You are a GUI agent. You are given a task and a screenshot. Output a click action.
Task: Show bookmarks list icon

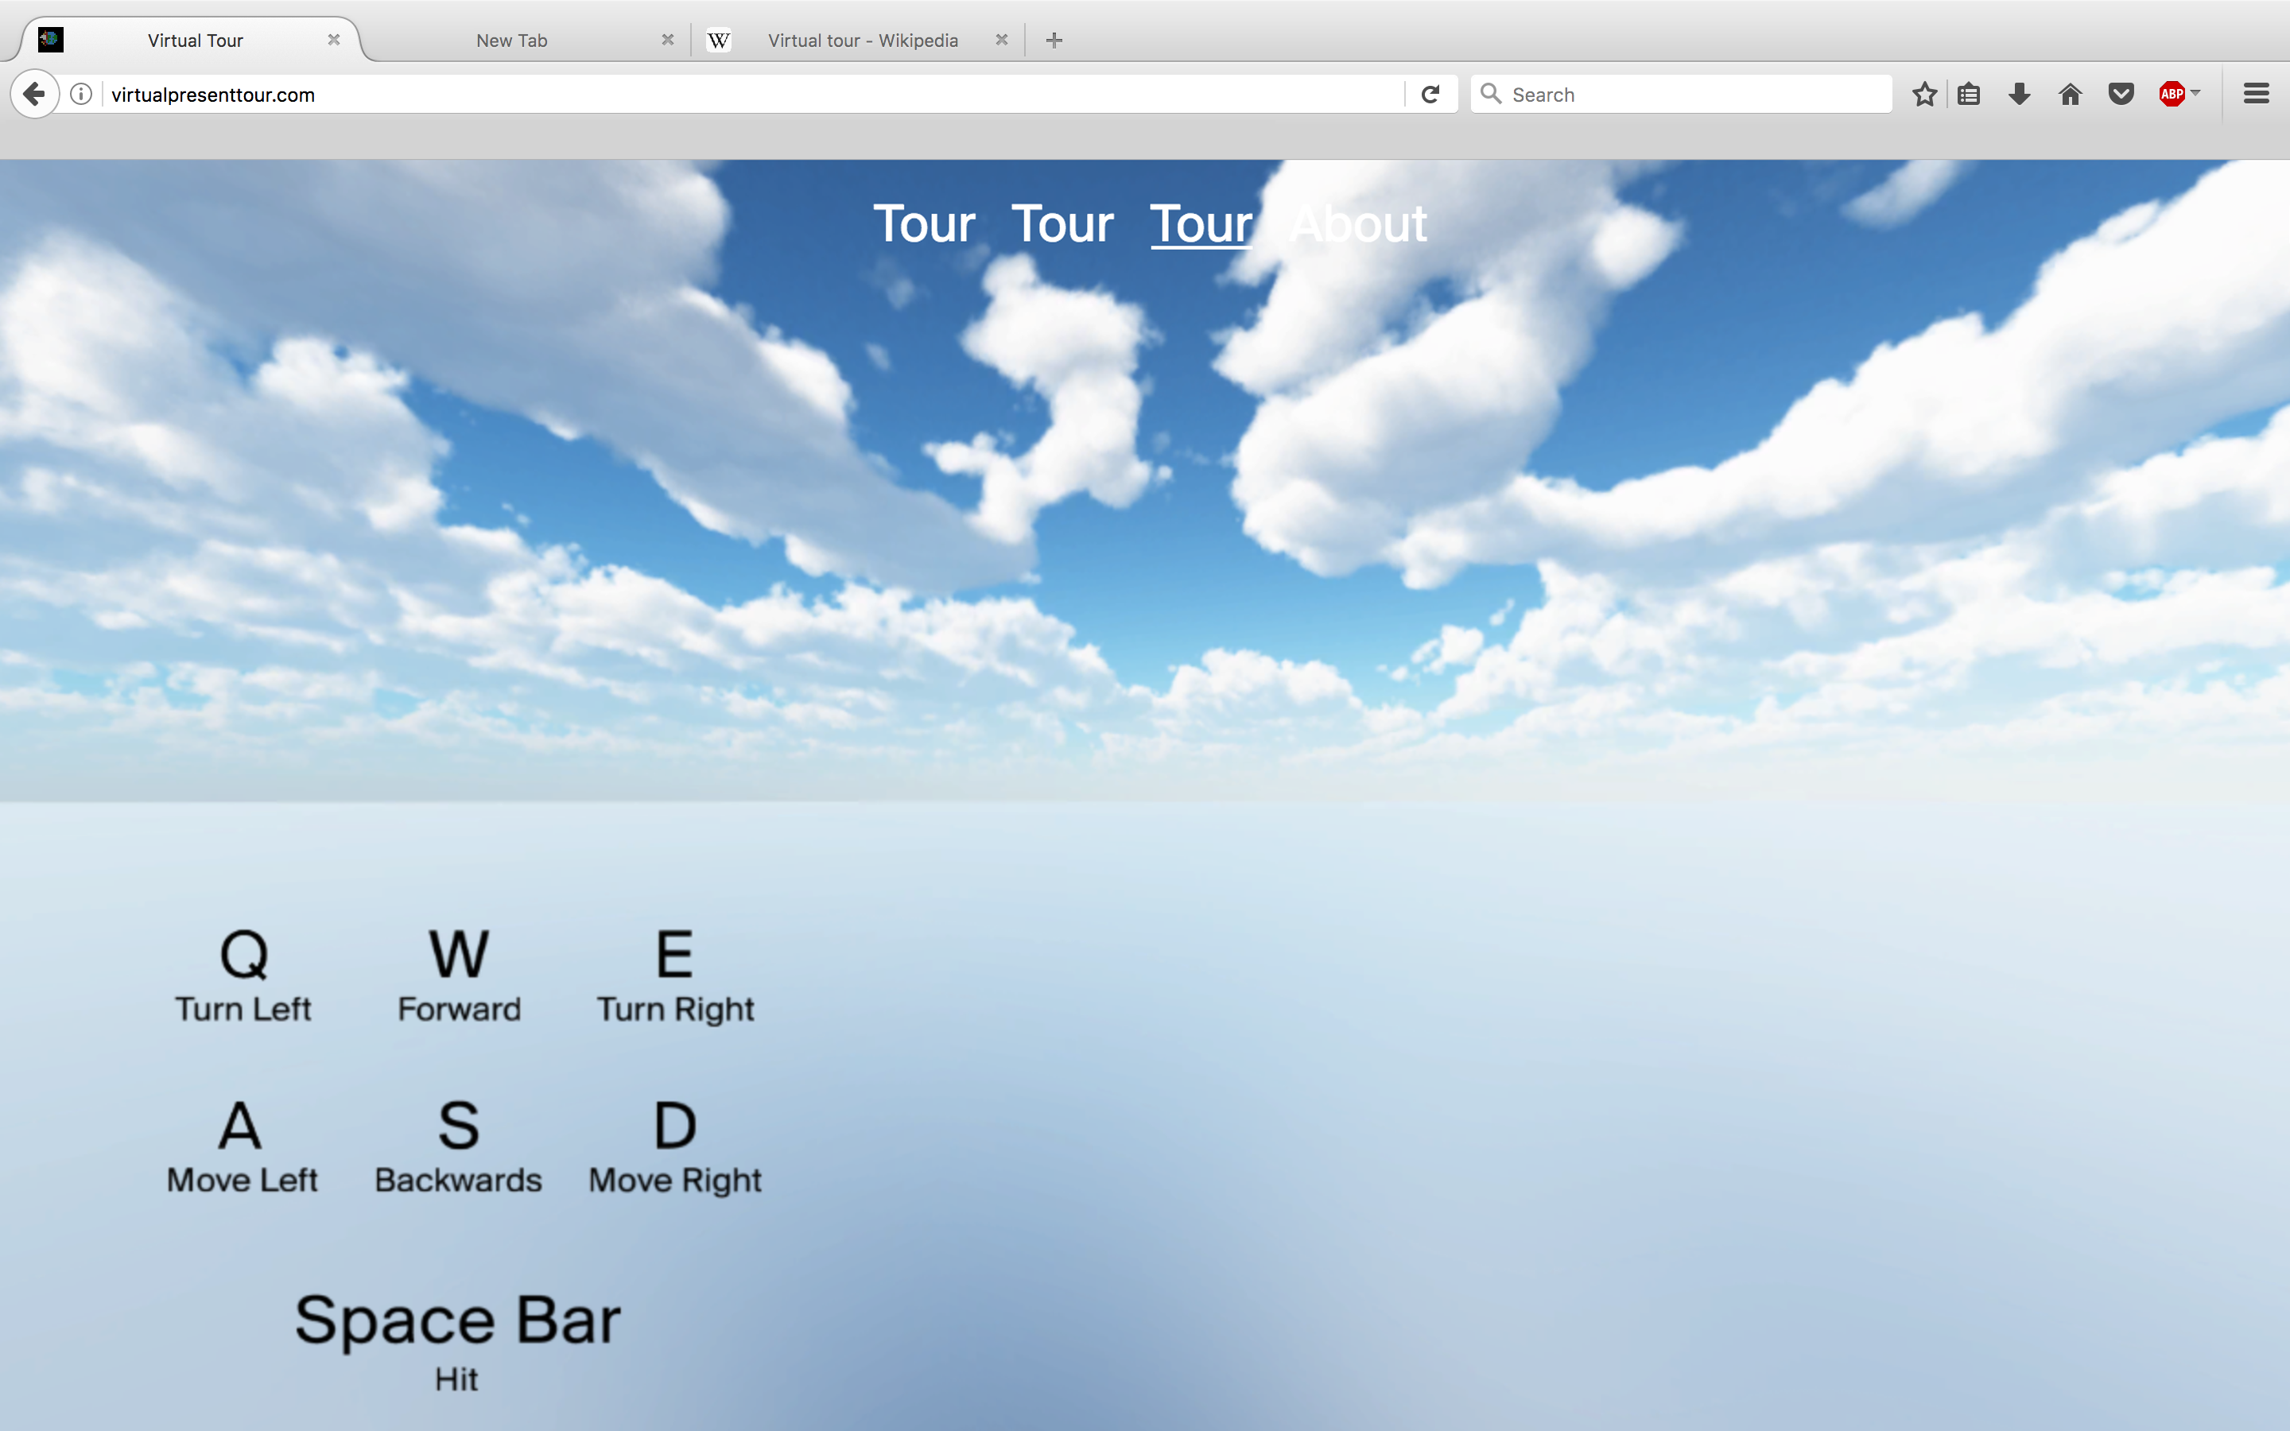[x=1970, y=95]
